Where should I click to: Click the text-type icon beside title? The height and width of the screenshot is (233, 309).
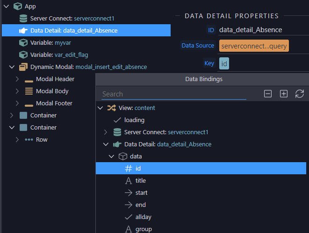click(129, 181)
